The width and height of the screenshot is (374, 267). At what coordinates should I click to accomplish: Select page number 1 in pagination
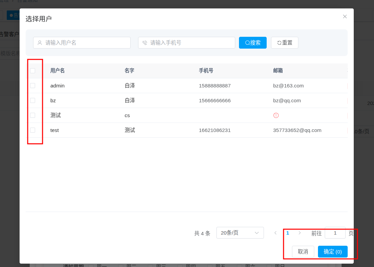[288, 233]
